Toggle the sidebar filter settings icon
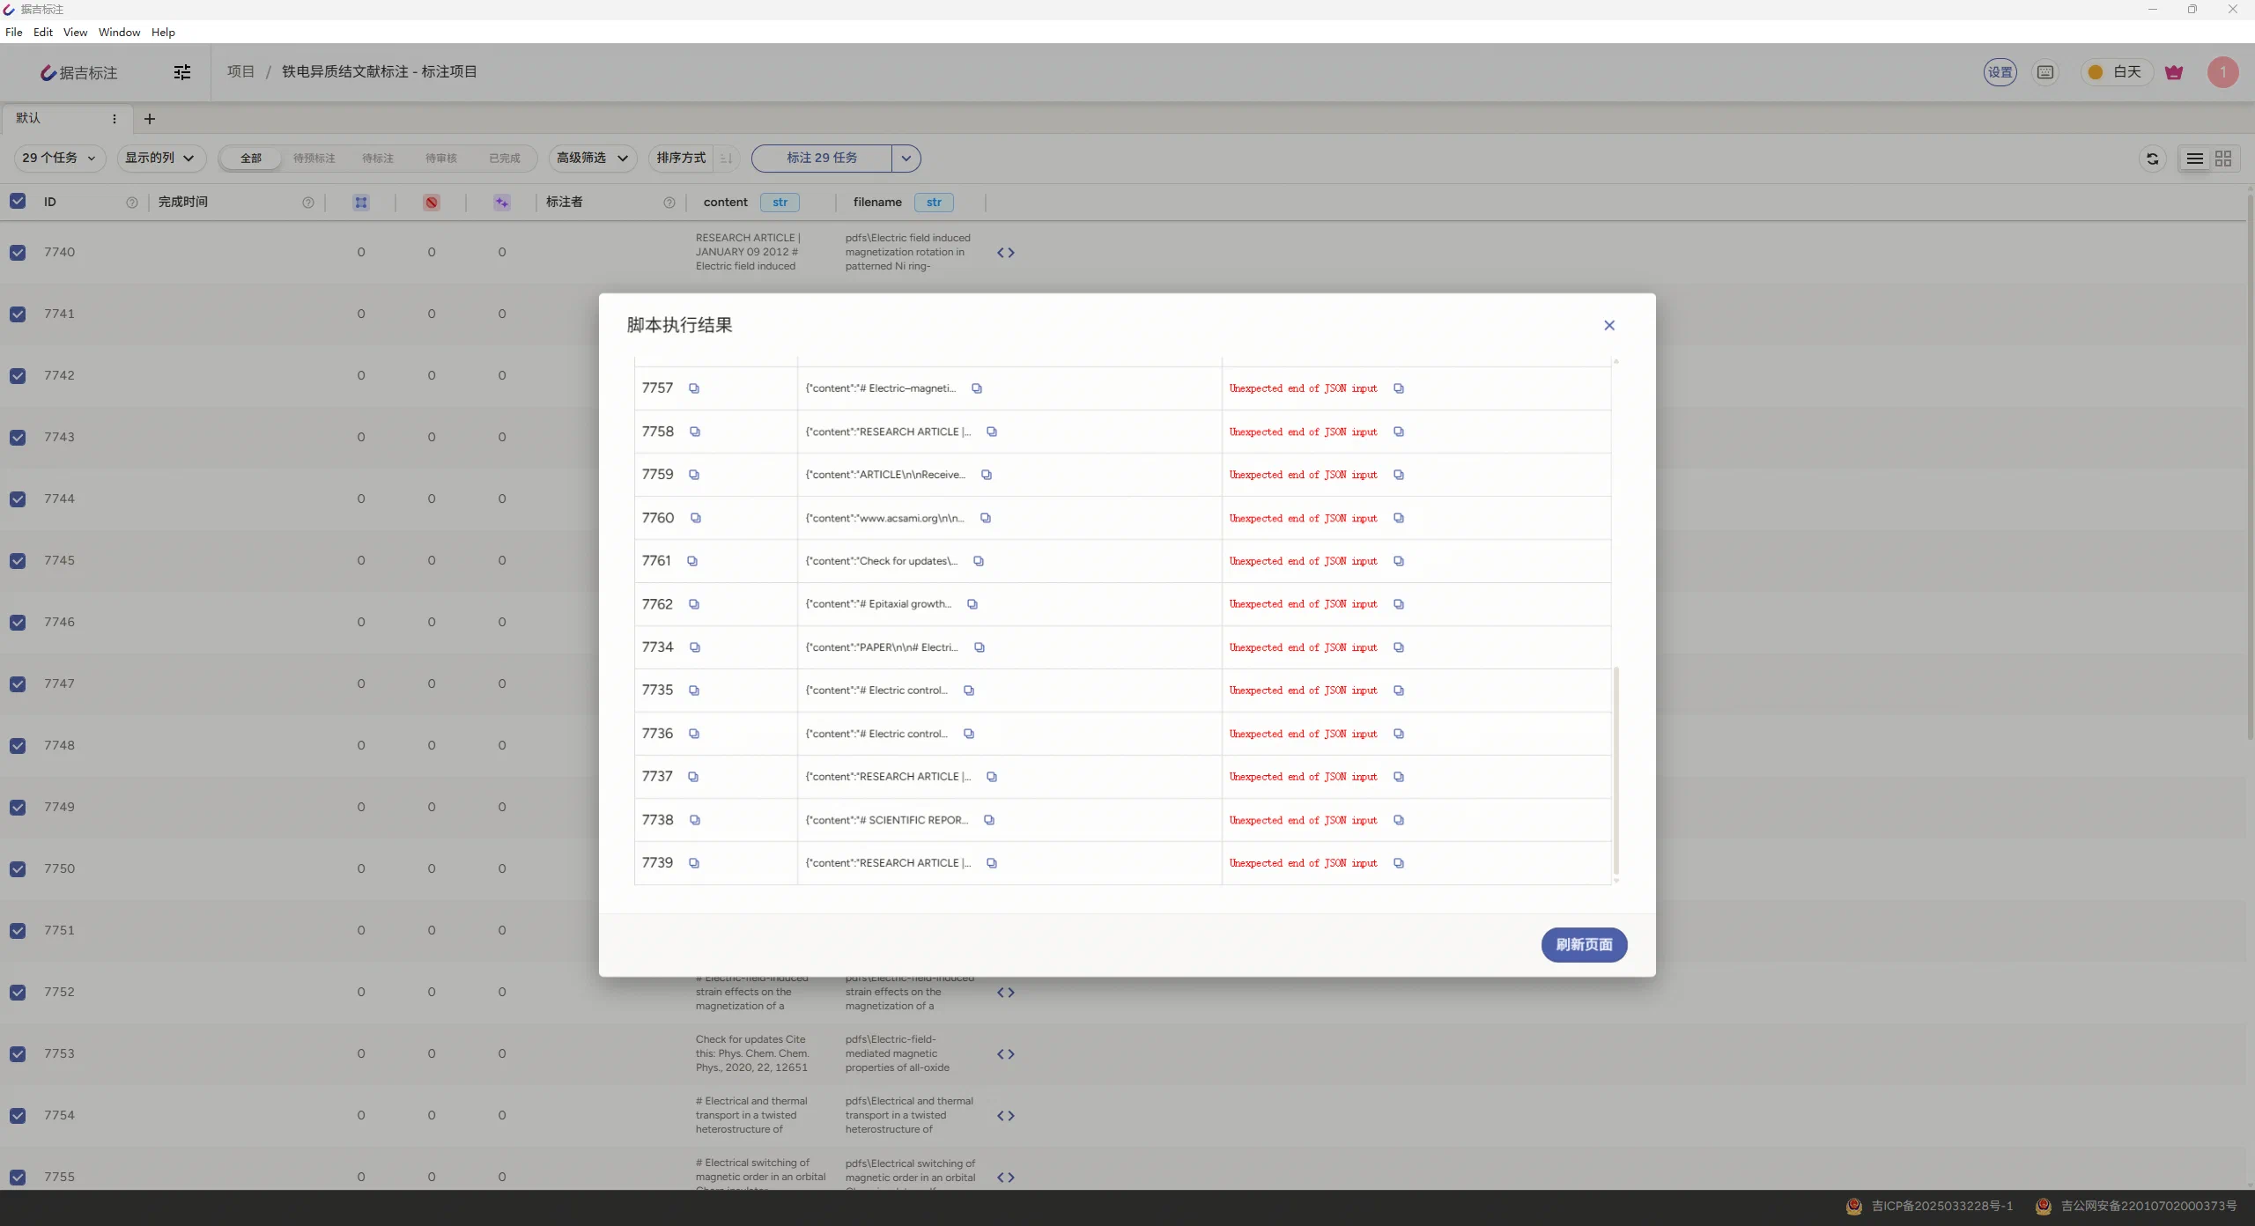 click(182, 72)
